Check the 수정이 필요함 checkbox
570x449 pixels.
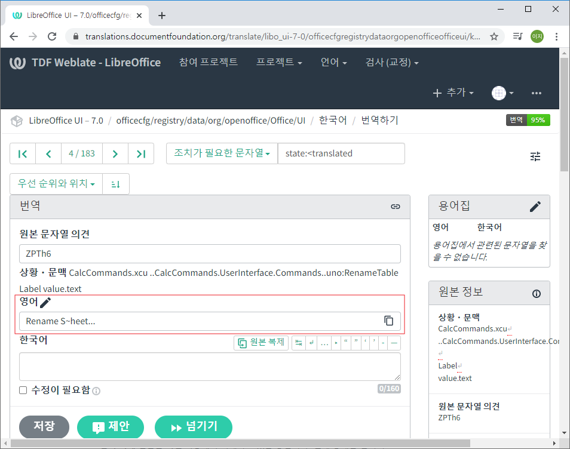(x=23, y=390)
